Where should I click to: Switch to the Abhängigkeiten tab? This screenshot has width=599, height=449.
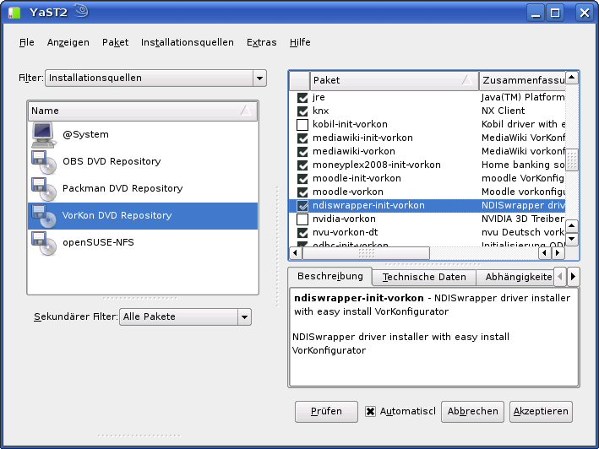[515, 278]
